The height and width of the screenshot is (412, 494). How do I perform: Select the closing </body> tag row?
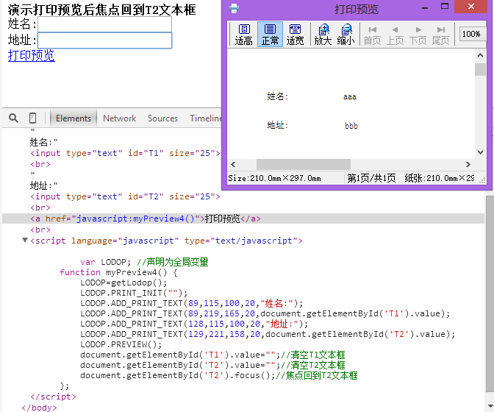40,408
